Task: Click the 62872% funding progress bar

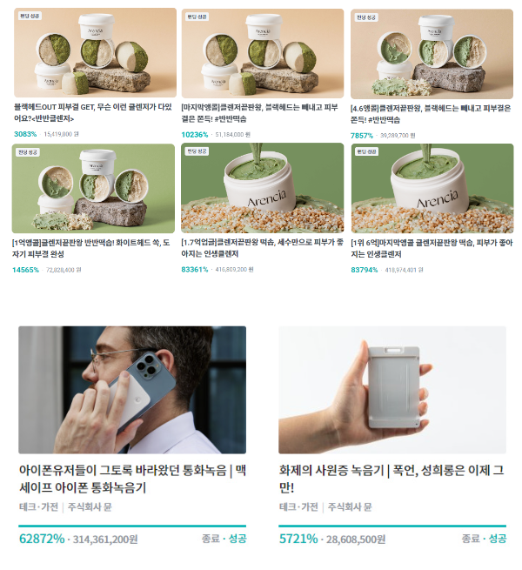Action: point(132,526)
